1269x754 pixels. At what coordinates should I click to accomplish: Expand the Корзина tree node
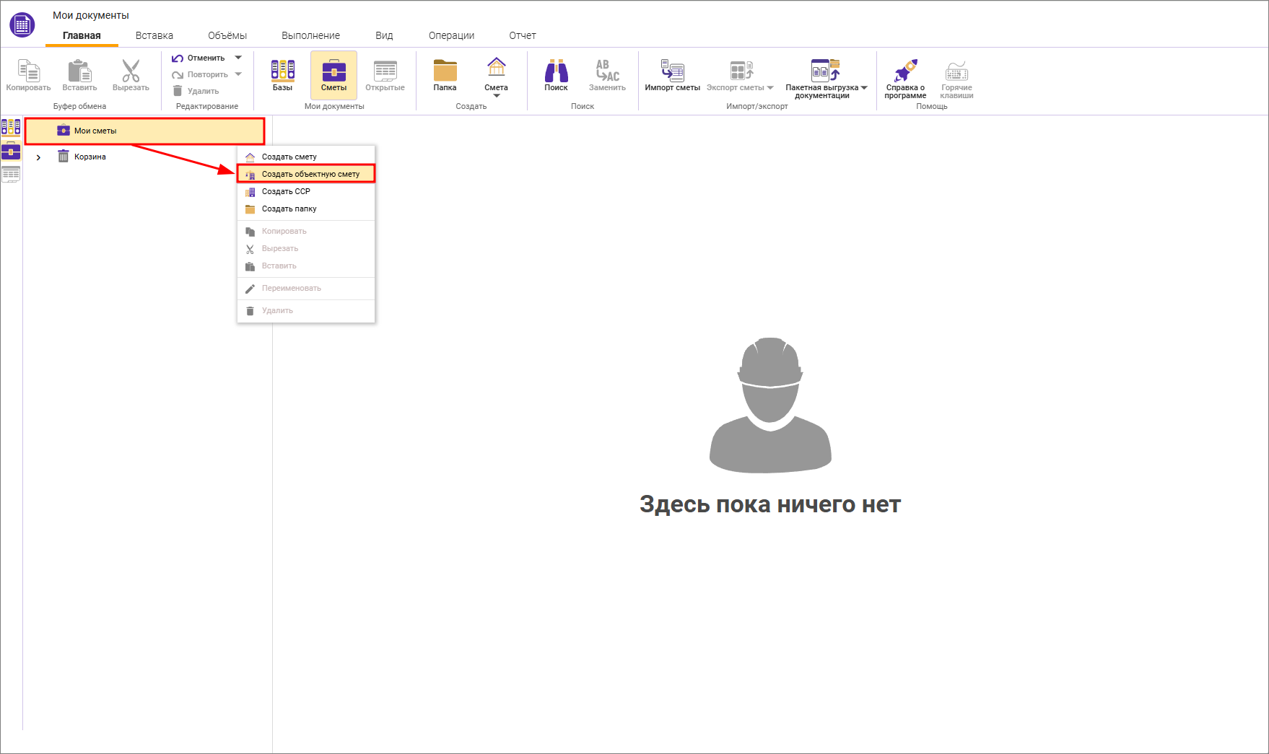tap(38, 156)
